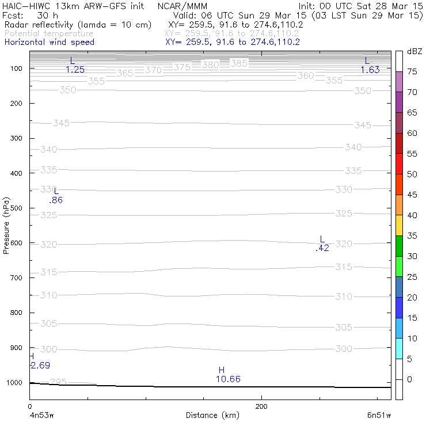This screenshot has height=426, width=426.
Task: Click the '700' pressure tick label
Action: [x=16, y=278]
